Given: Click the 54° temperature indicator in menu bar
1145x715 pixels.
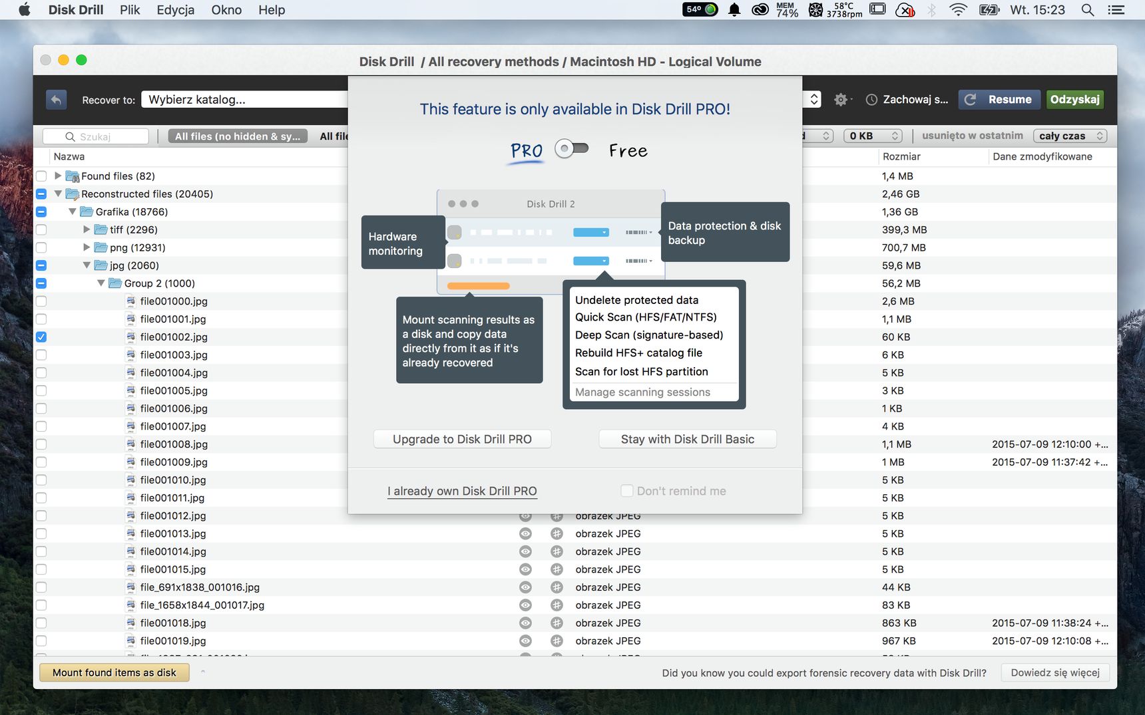Looking at the screenshot, I should [x=700, y=9].
